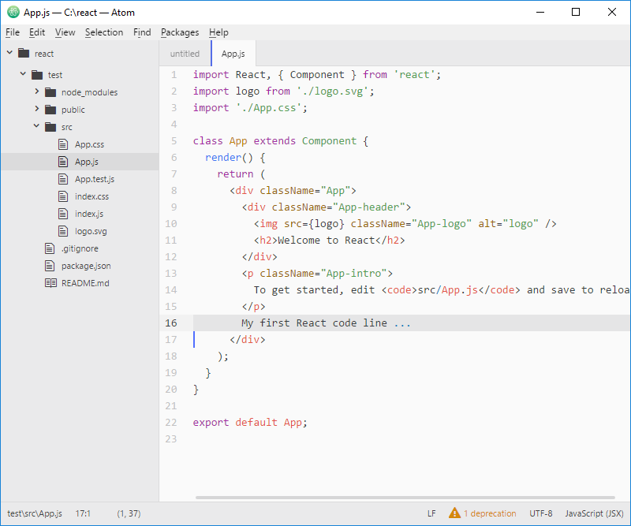Click the file icon next to index.js
This screenshot has height=526, width=631.
(x=64, y=214)
